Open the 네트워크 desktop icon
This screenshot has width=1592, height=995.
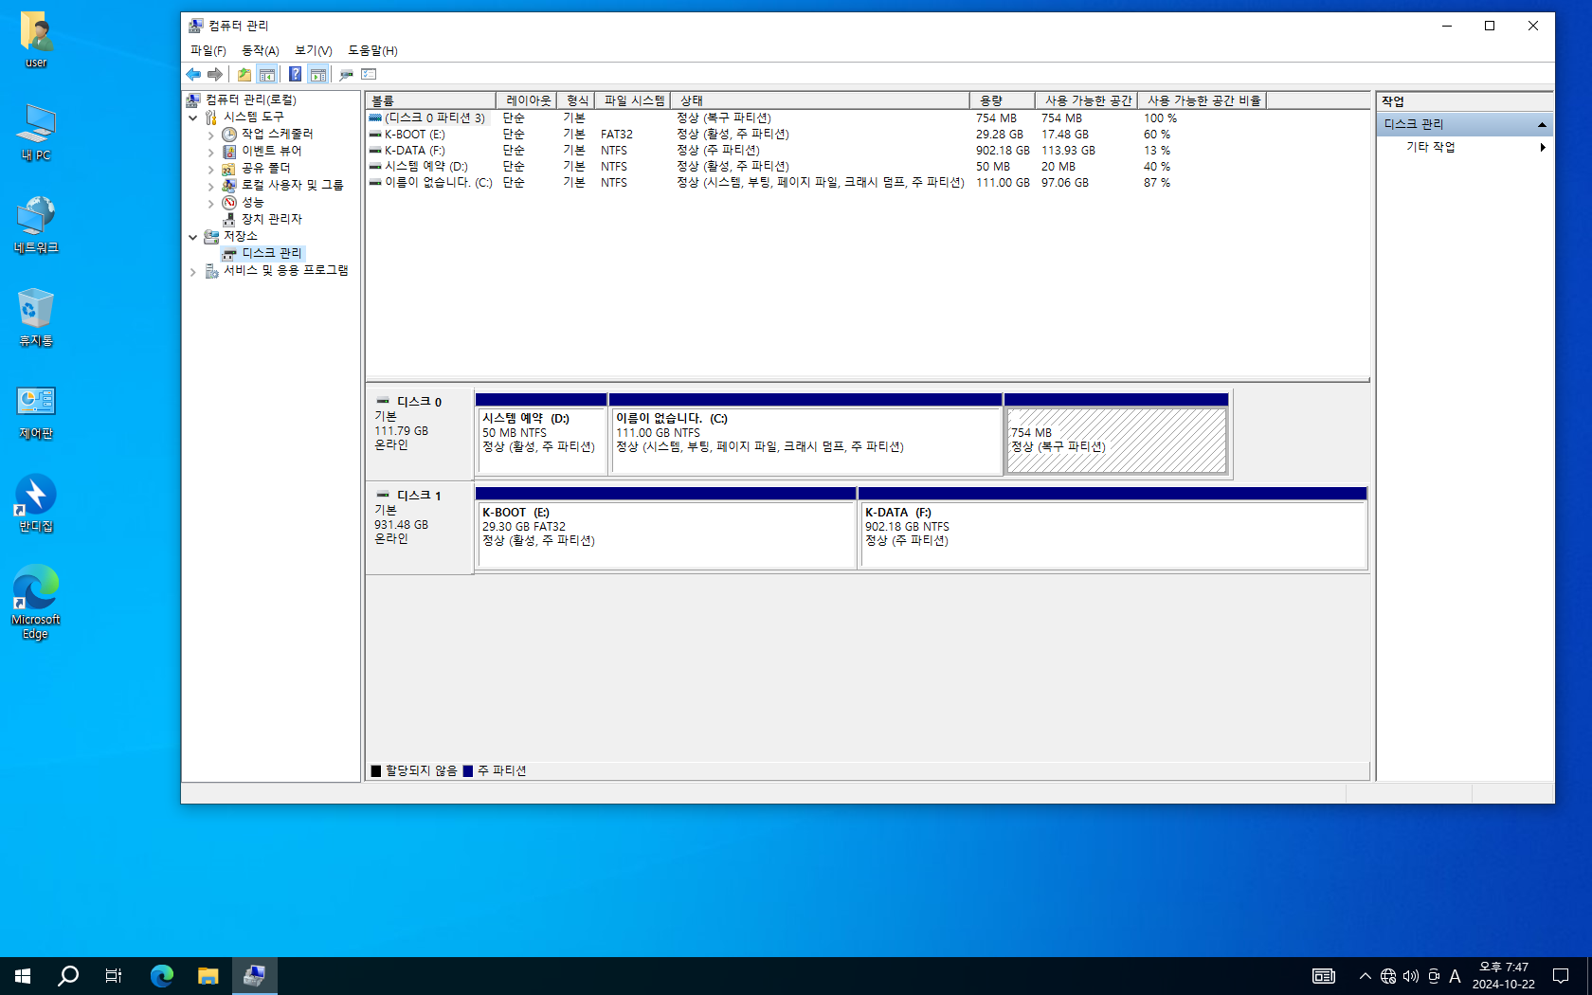click(x=36, y=226)
